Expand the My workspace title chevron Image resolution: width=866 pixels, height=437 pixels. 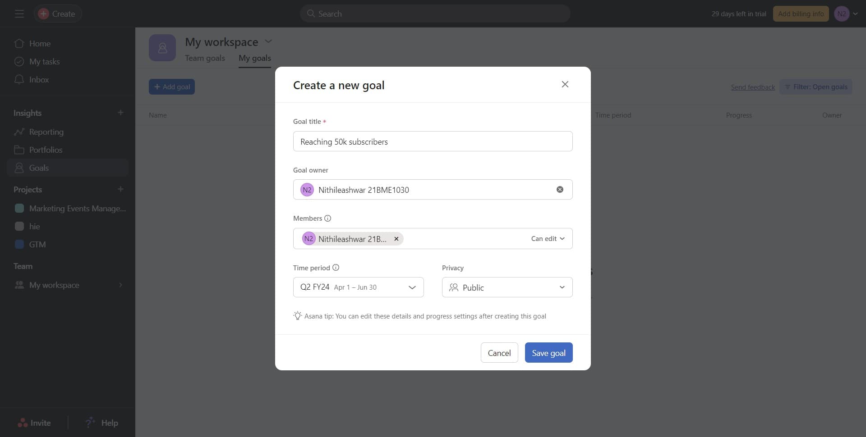(268, 41)
